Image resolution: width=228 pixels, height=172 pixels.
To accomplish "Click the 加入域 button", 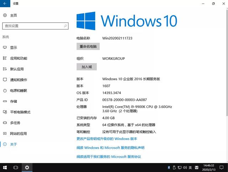I will 87,67.
